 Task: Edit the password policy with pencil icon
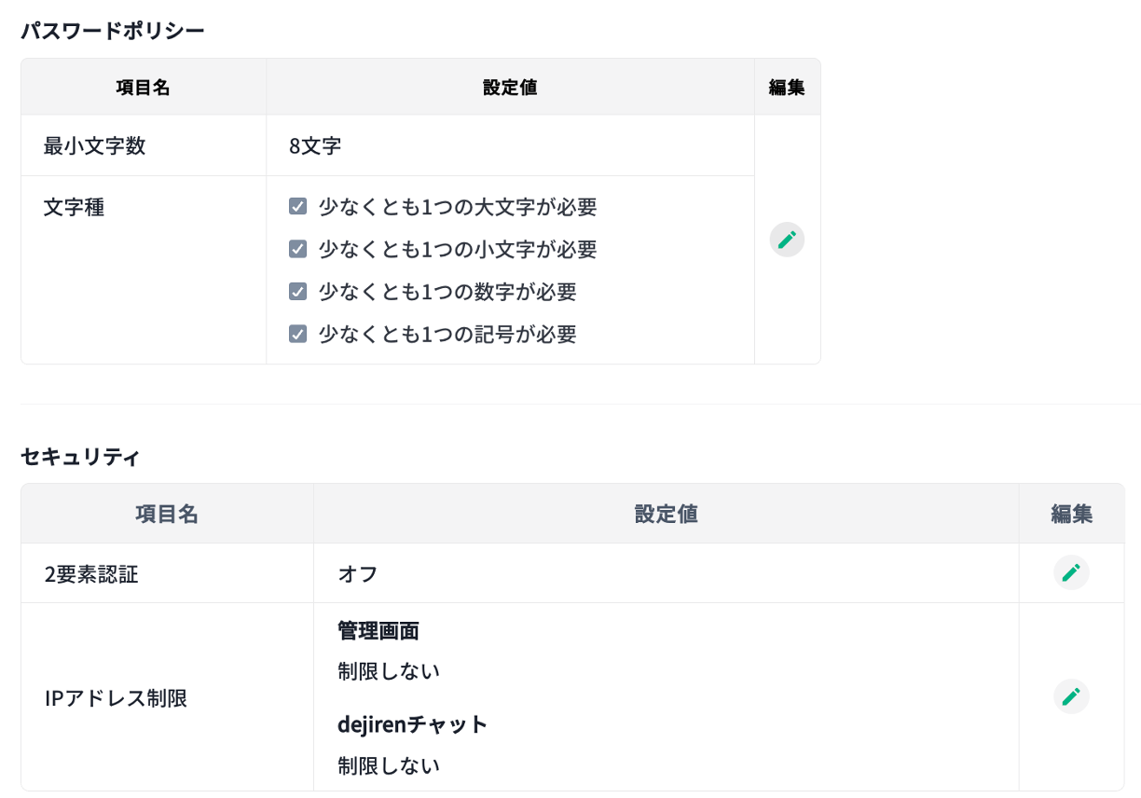[787, 240]
